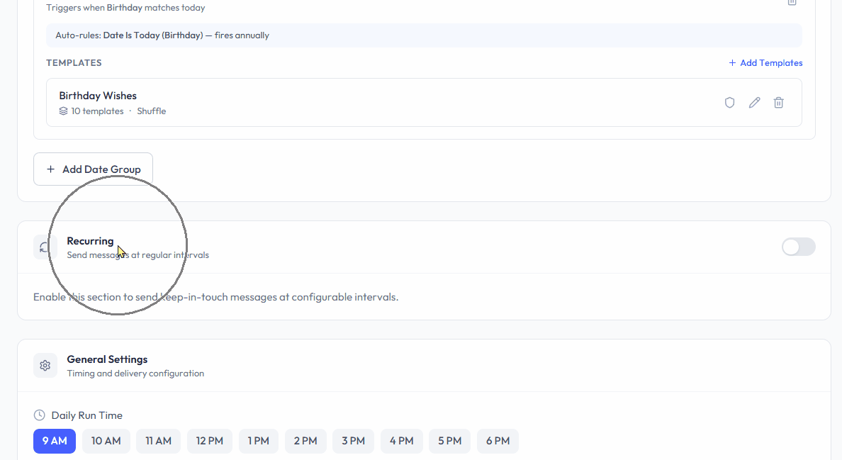
Task: Set daily run time to 12 PM
Action: pos(210,441)
